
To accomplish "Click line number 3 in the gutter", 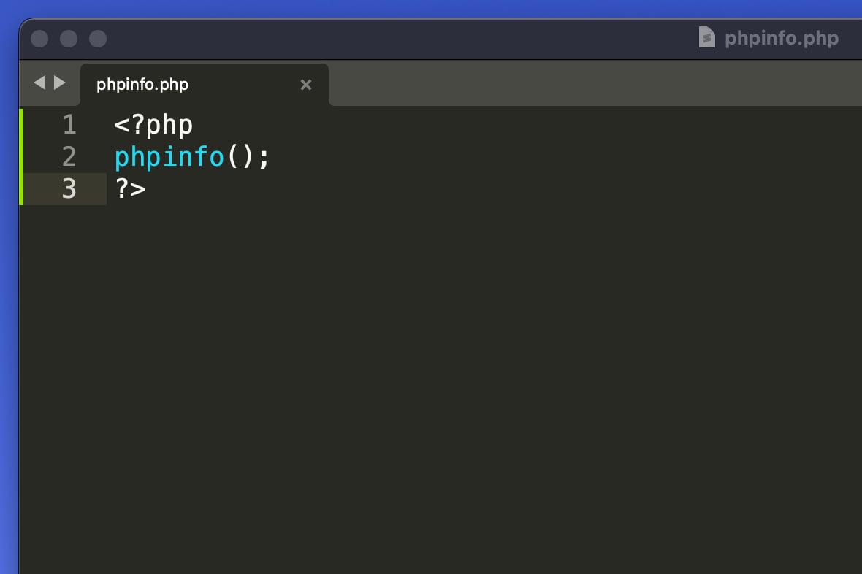I will click(x=69, y=188).
